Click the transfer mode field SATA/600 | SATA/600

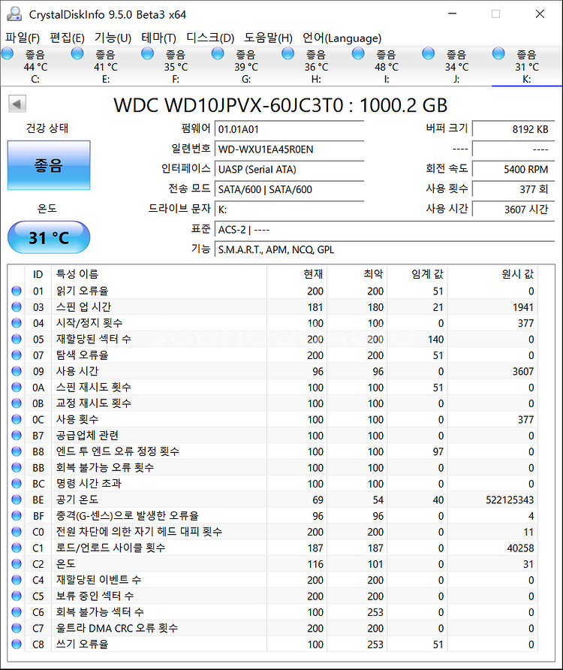coord(289,189)
